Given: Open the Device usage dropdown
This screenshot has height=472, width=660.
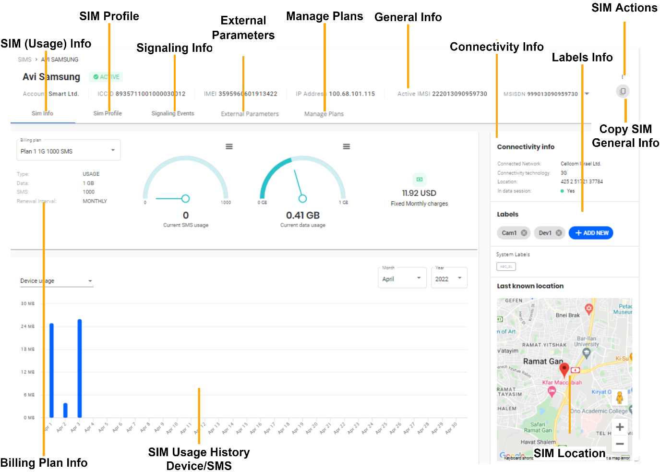Looking at the screenshot, I should tap(90, 281).
